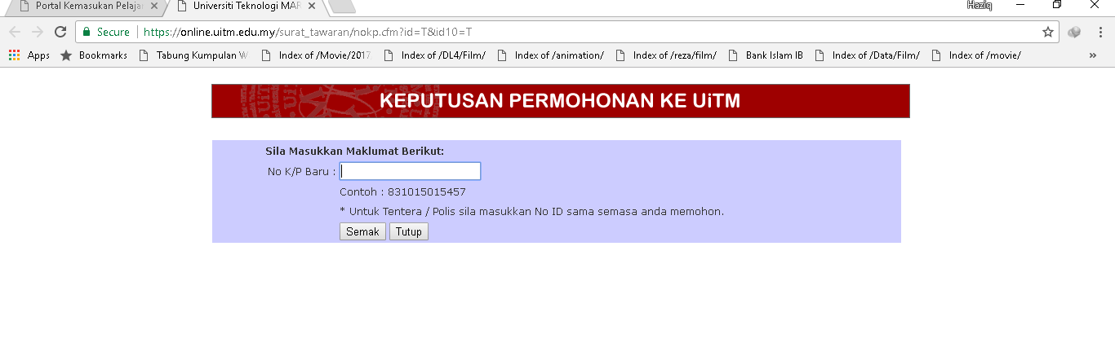Click the No K/P Baru label
The image size is (1115, 343).
[301, 172]
